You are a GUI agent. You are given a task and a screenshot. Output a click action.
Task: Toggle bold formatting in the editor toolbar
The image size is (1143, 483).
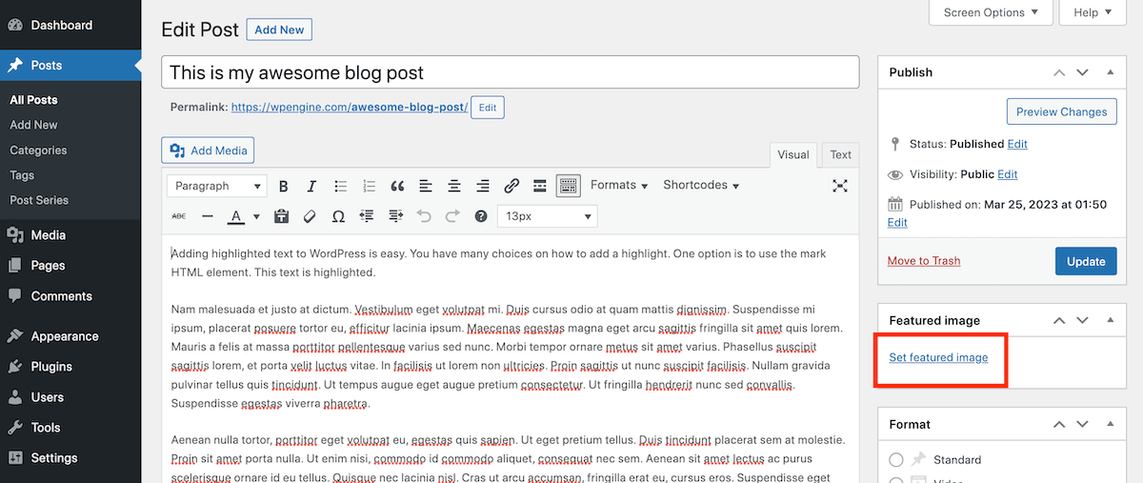pos(283,186)
